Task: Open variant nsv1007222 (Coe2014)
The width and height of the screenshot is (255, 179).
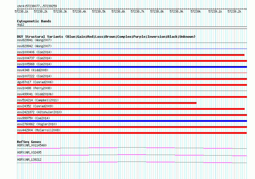Action: (x=34, y=76)
